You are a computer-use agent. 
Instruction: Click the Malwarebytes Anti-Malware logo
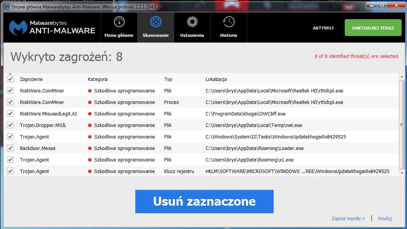(52, 28)
